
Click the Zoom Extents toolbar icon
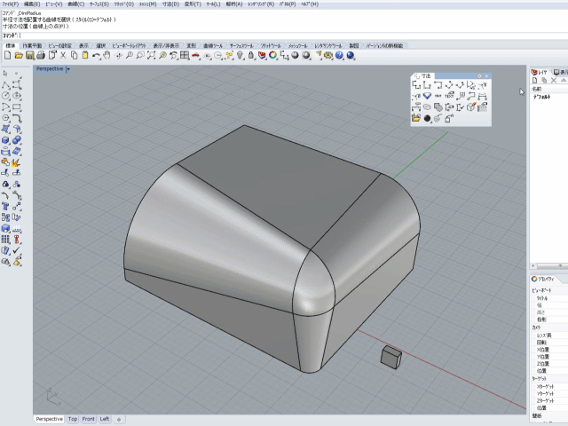coord(151,55)
